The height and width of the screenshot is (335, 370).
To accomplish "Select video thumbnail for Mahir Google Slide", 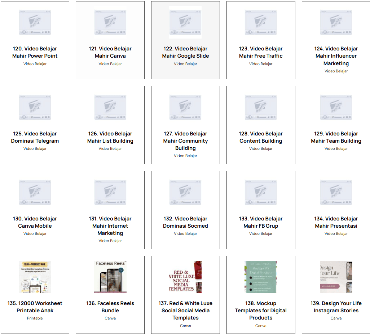I will (185, 22).
